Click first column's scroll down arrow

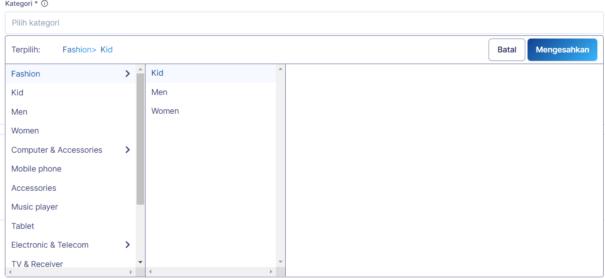click(x=140, y=262)
